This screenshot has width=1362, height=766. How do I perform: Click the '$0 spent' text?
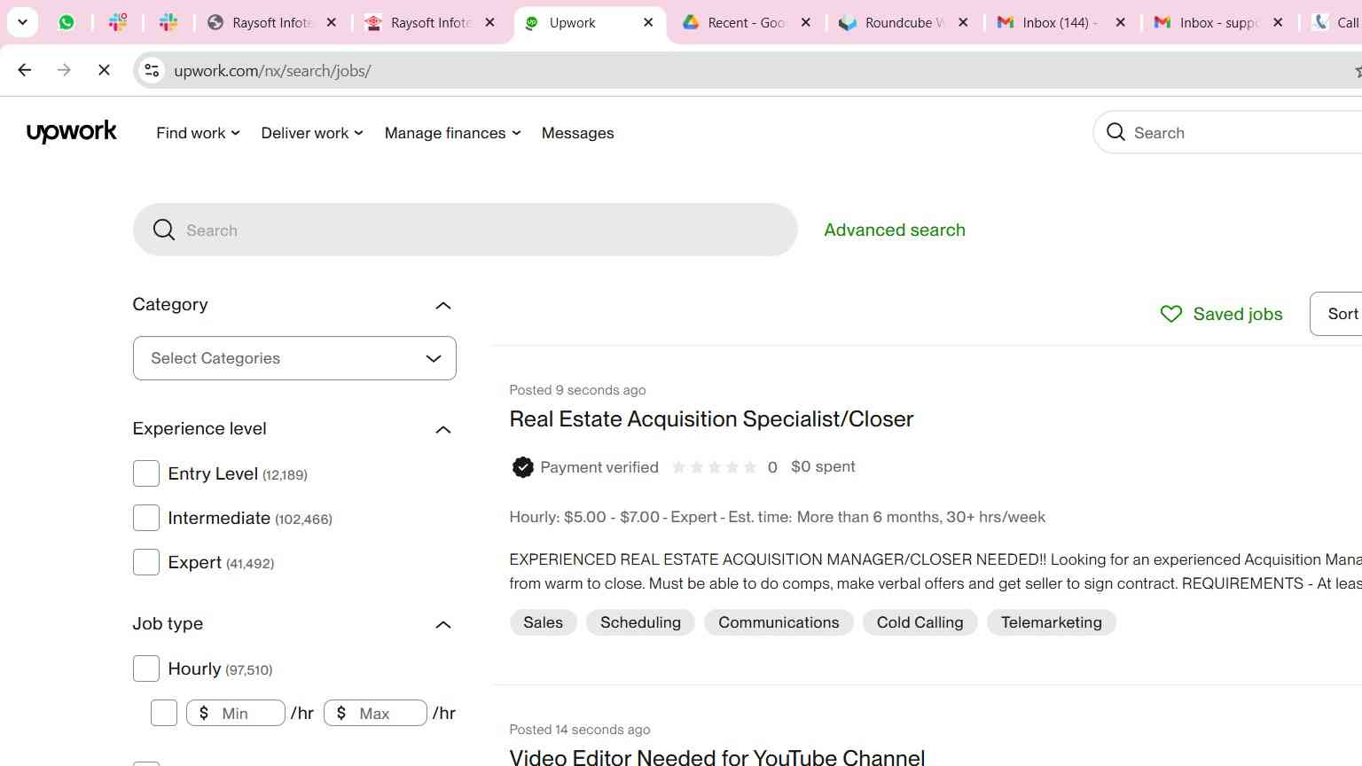click(x=823, y=466)
